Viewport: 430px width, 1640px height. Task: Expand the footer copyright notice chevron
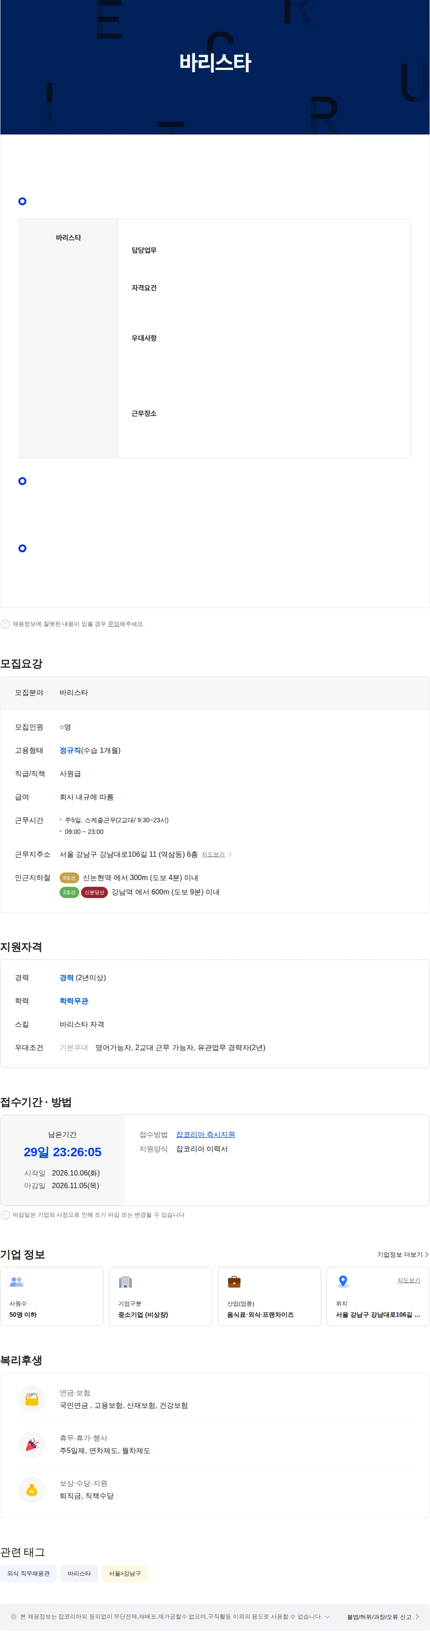[327, 1616]
